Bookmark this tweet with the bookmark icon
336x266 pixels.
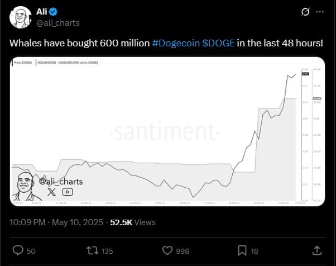click(x=242, y=250)
